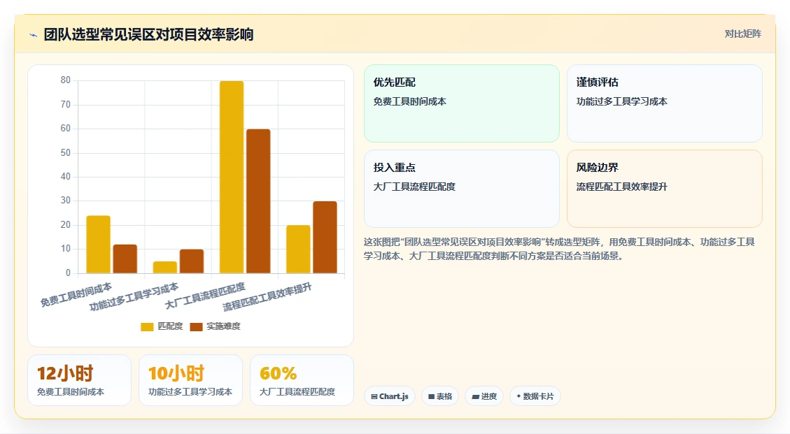
Task: Click the 实施难度 bar for 免费工具时间成本
Action: (x=125, y=259)
